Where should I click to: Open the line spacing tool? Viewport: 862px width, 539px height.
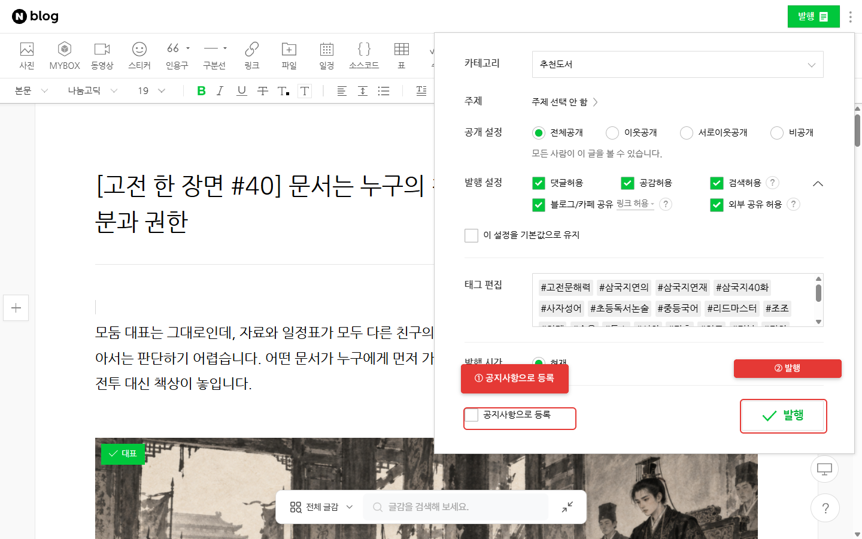363,91
